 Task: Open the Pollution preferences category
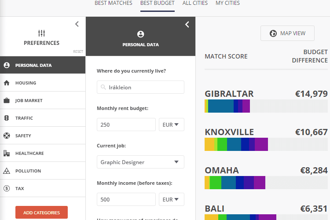[x=43, y=171]
